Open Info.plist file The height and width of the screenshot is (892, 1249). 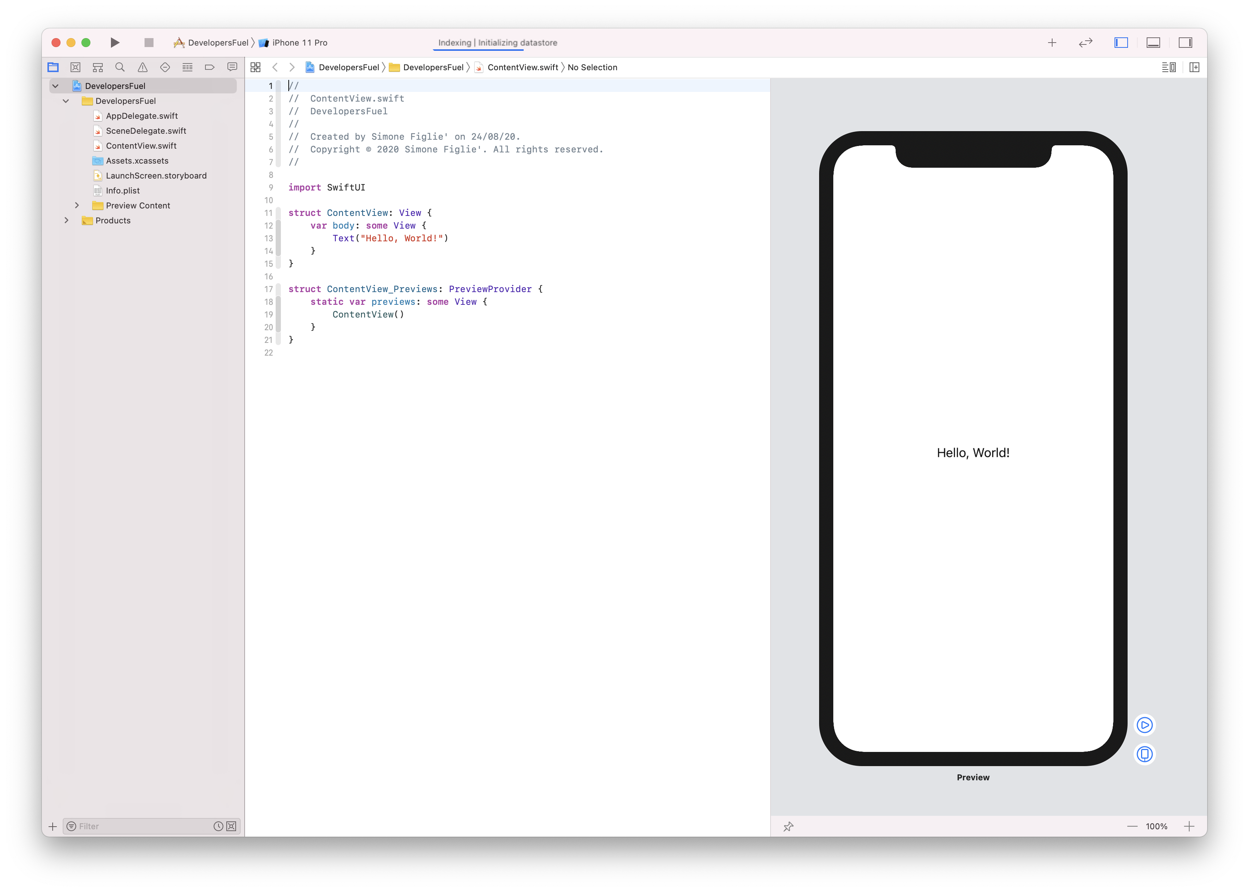tap(123, 191)
